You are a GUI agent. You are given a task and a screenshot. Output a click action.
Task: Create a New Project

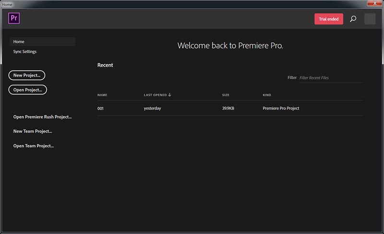click(x=27, y=75)
